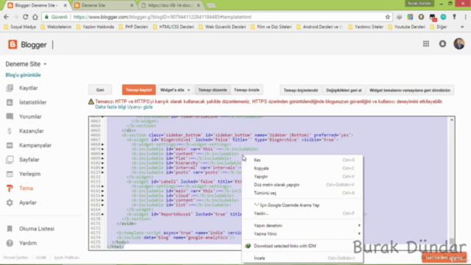The image size is (471, 265).
Task: Click the Blogger logo icon
Action: point(13,44)
